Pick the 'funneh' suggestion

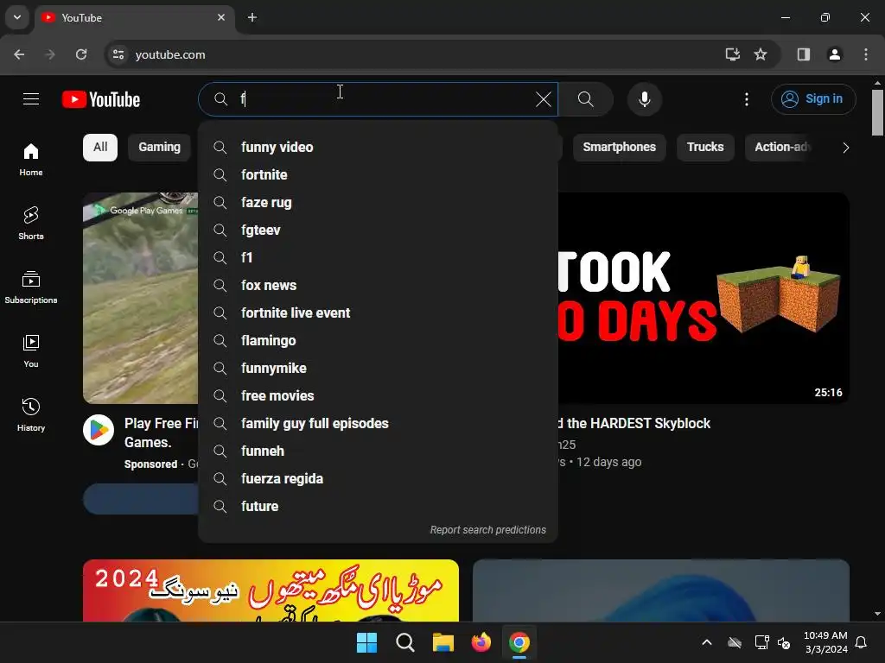coord(378,451)
